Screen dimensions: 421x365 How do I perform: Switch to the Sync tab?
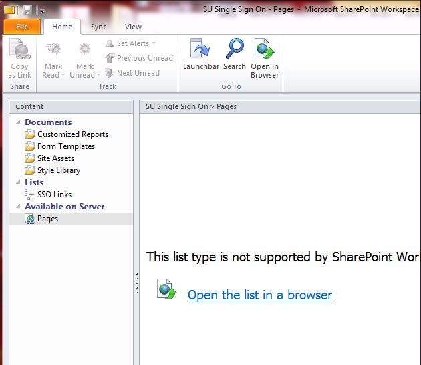point(98,27)
